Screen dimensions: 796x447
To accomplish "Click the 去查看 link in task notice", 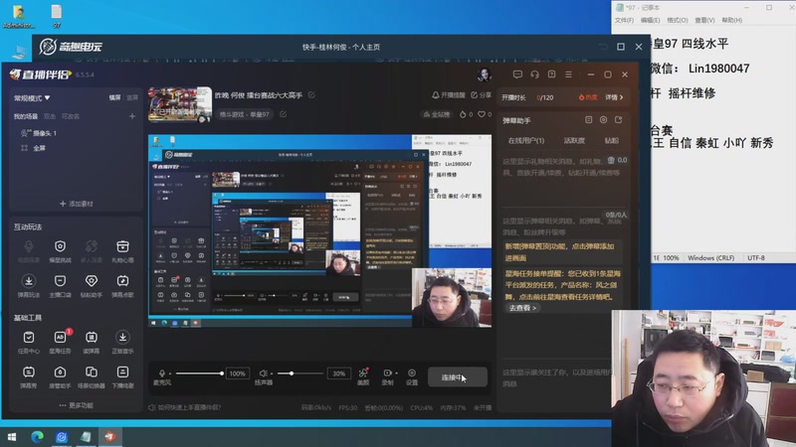I will pyautogui.click(x=522, y=308).
